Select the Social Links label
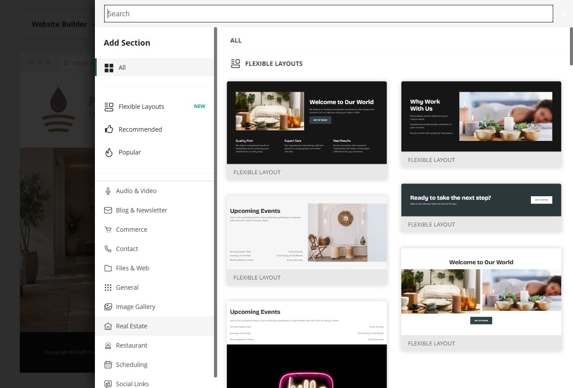This screenshot has width=573, height=388. pyautogui.click(x=132, y=384)
